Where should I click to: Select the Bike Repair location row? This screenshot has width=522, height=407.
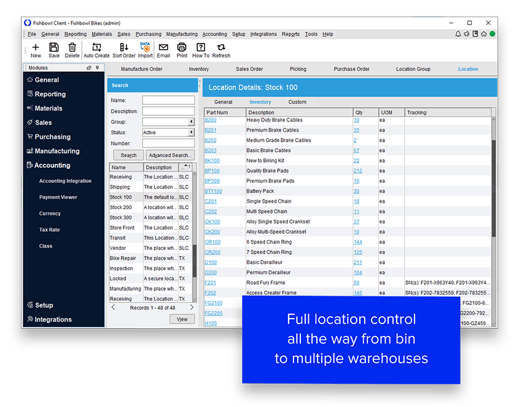[151, 258]
